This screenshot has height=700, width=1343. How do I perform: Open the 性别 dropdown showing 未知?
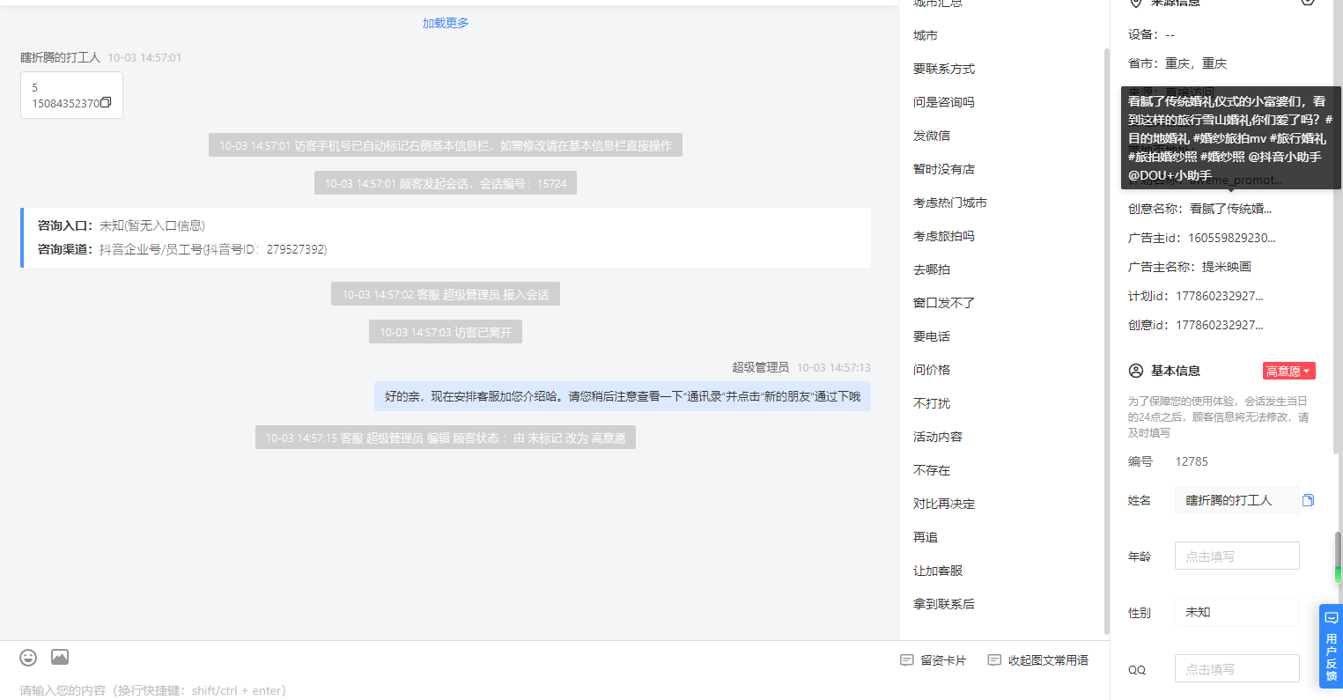(1237, 612)
